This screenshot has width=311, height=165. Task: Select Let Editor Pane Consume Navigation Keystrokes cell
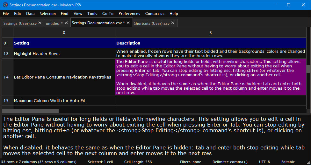click(x=64, y=77)
